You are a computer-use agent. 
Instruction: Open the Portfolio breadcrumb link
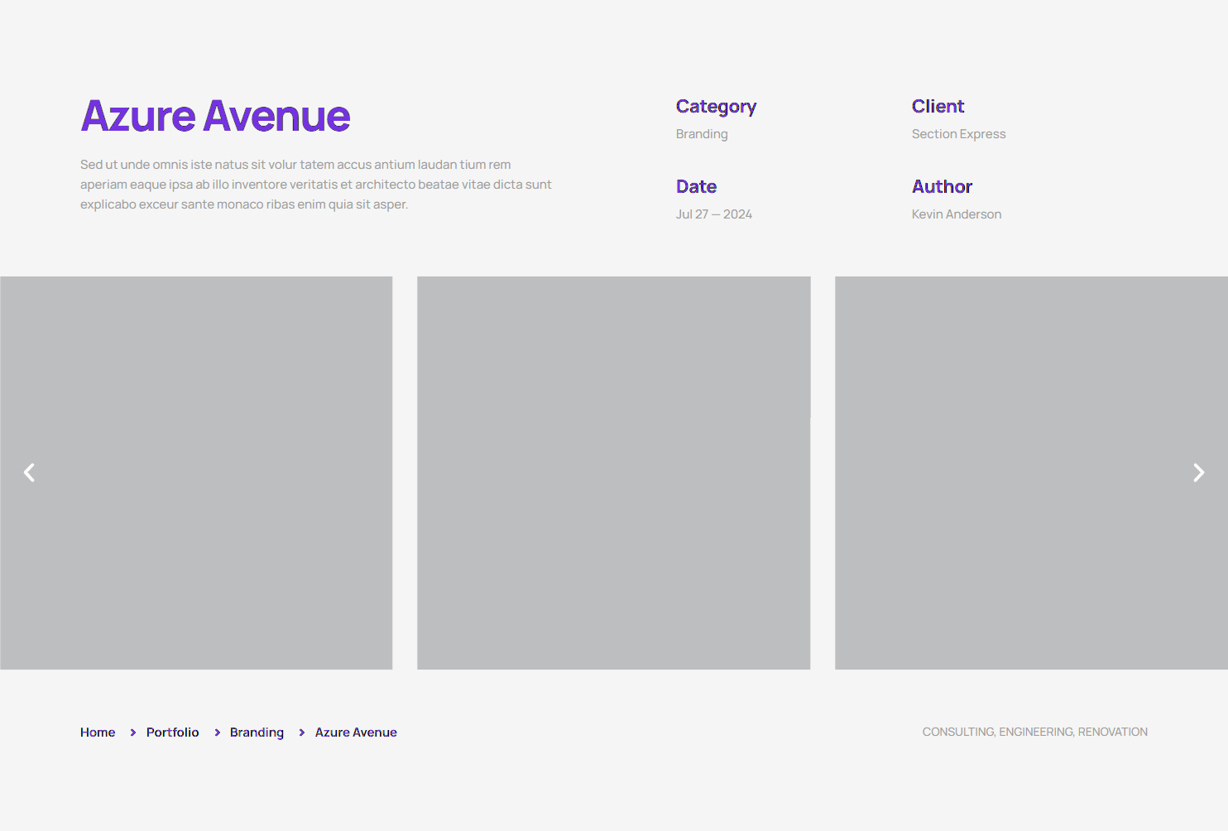[172, 733]
